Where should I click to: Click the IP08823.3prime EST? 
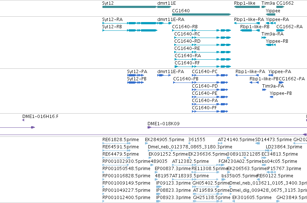tap(158, 194)
